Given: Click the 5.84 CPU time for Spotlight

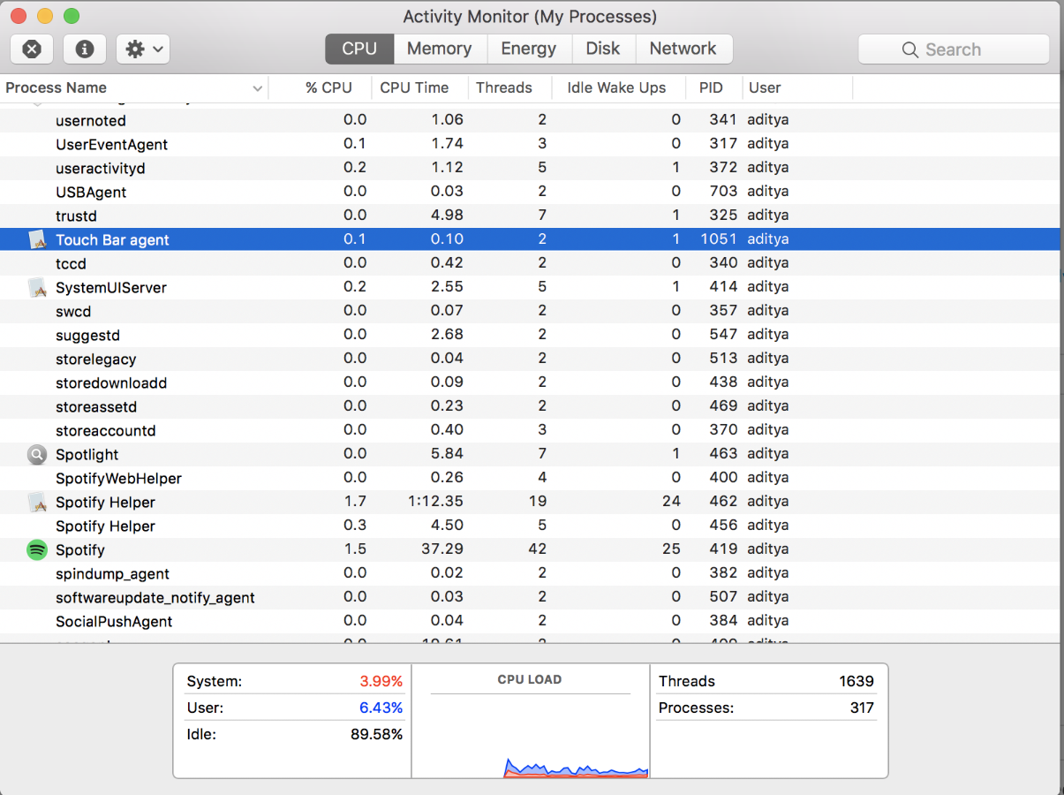Looking at the screenshot, I should coord(447,453).
